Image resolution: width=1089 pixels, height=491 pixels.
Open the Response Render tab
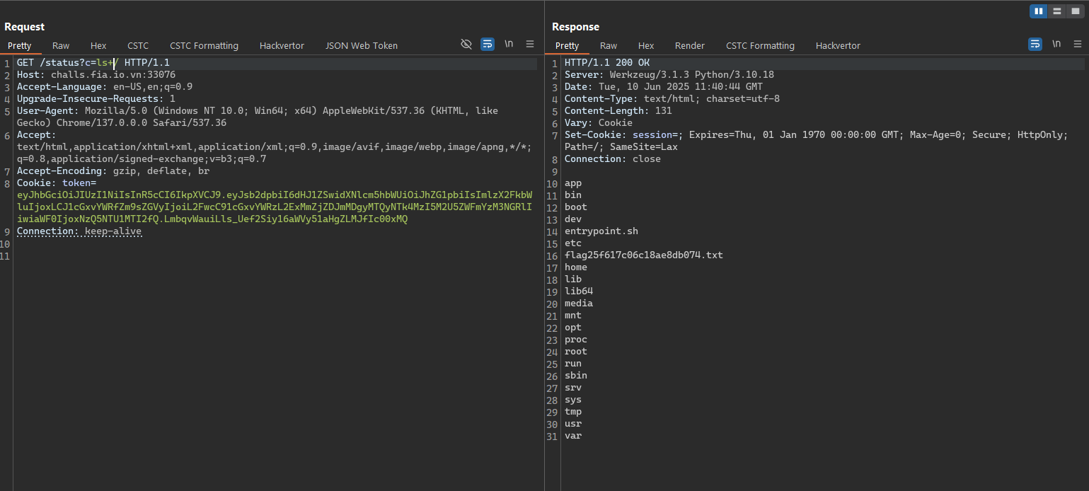690,45
